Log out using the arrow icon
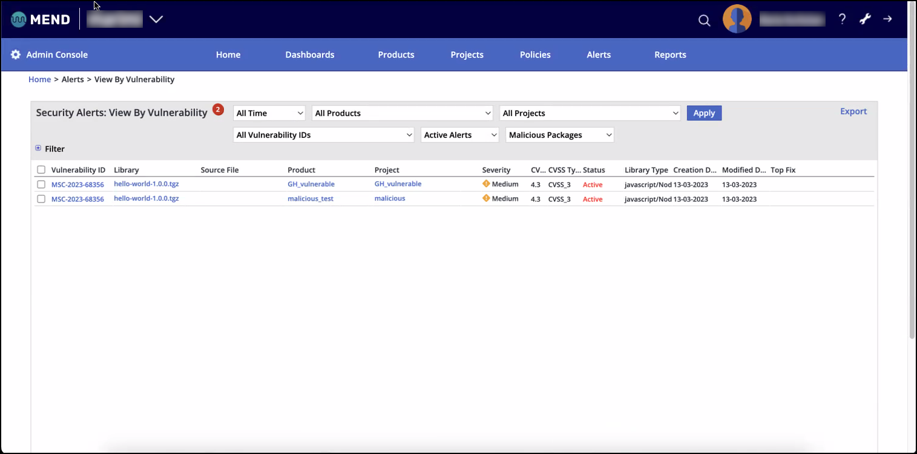Screen dimensions: 917x454 [887, 19]
